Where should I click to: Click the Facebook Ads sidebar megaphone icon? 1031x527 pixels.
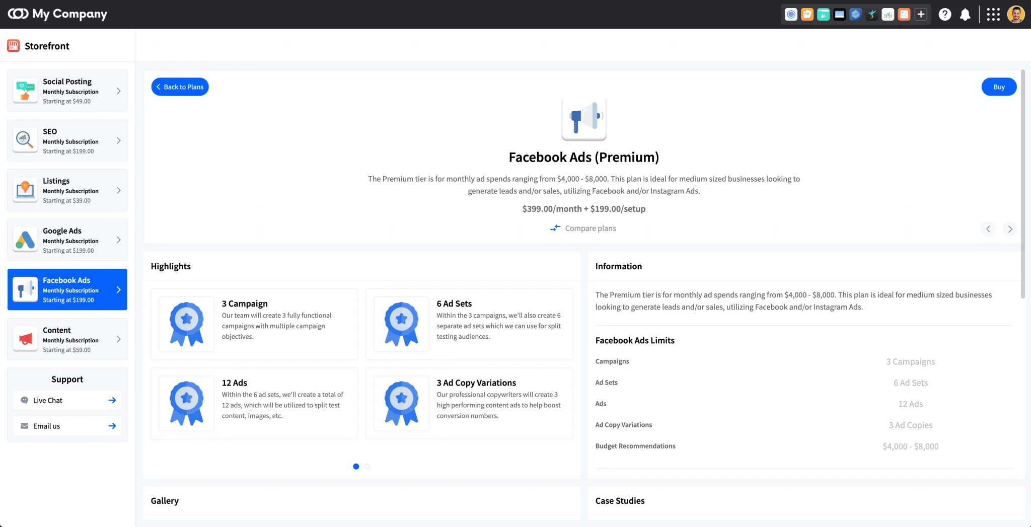point(25,289)
